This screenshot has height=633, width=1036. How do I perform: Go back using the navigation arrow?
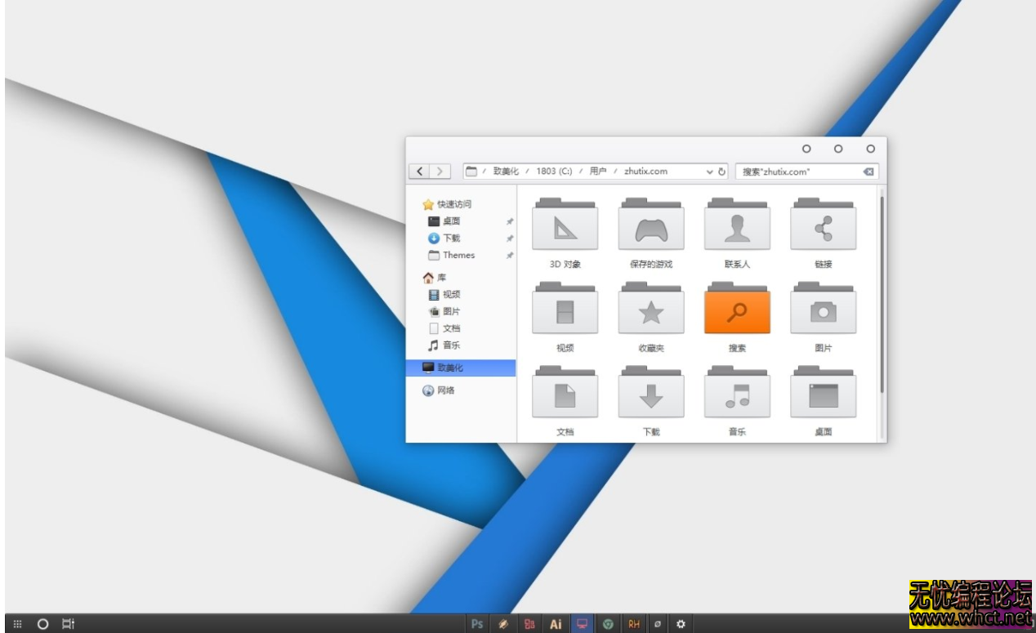point(419,171)
